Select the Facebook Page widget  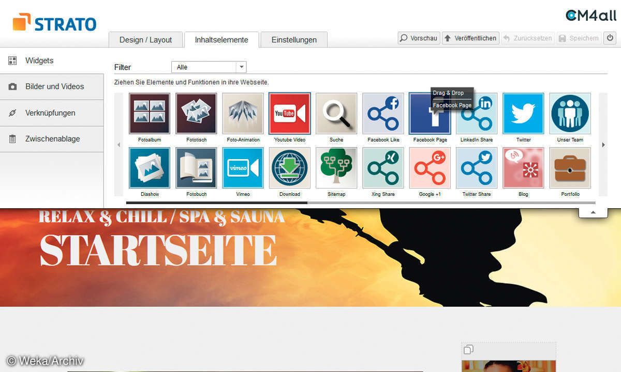(430, 113)
